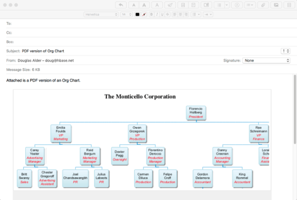The height and width of the screenshot is (200, 297).
Task: Click the Rae Schreimann VP Finance box
Action: tap(259, 133)
